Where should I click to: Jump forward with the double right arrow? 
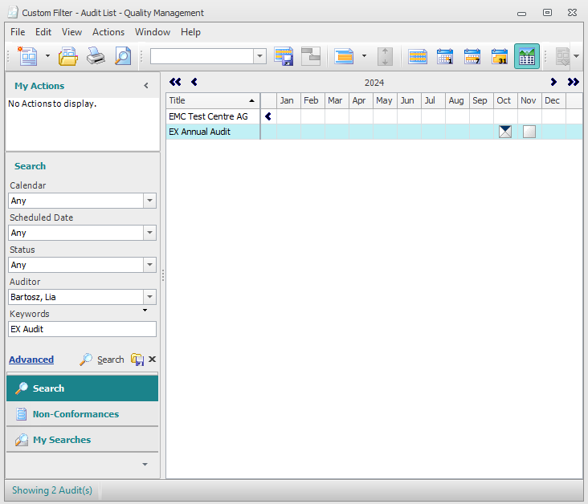coord(573,82)
